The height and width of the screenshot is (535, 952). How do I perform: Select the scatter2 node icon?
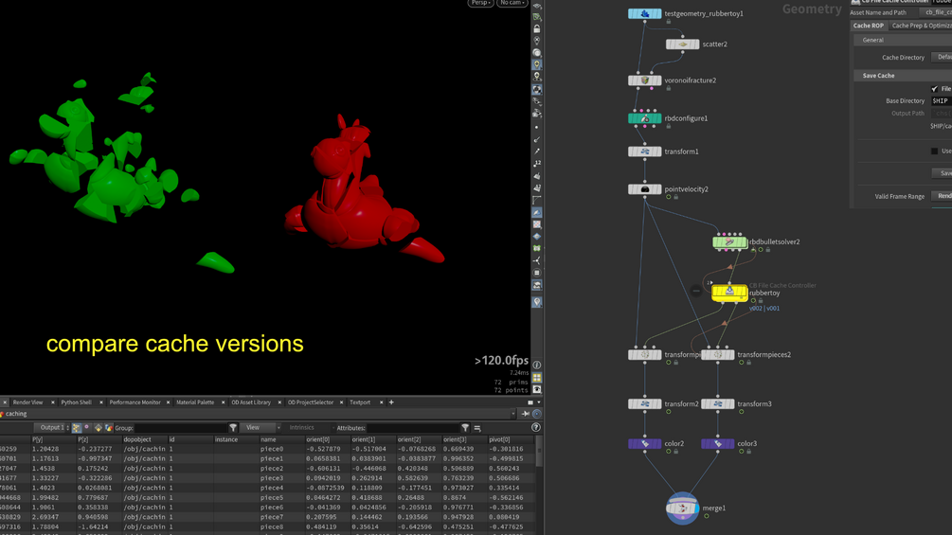[682, 45]
